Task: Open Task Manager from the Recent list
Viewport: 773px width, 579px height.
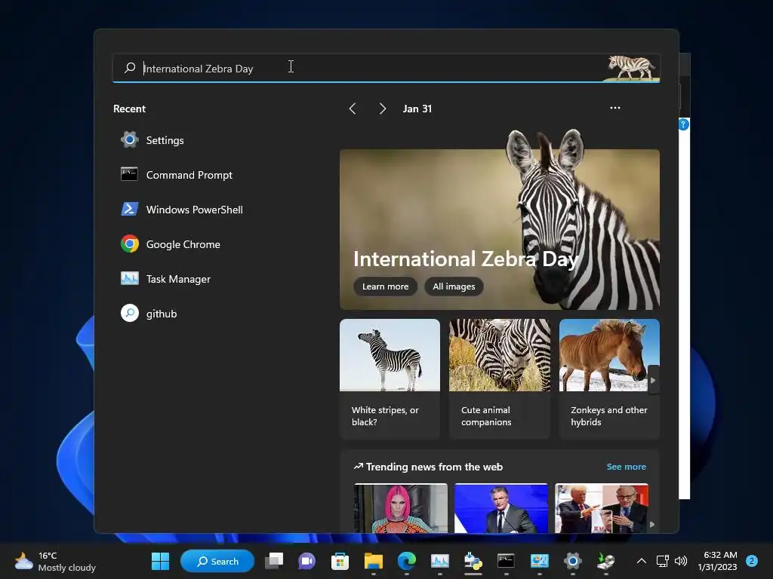Action: [178, 279]
